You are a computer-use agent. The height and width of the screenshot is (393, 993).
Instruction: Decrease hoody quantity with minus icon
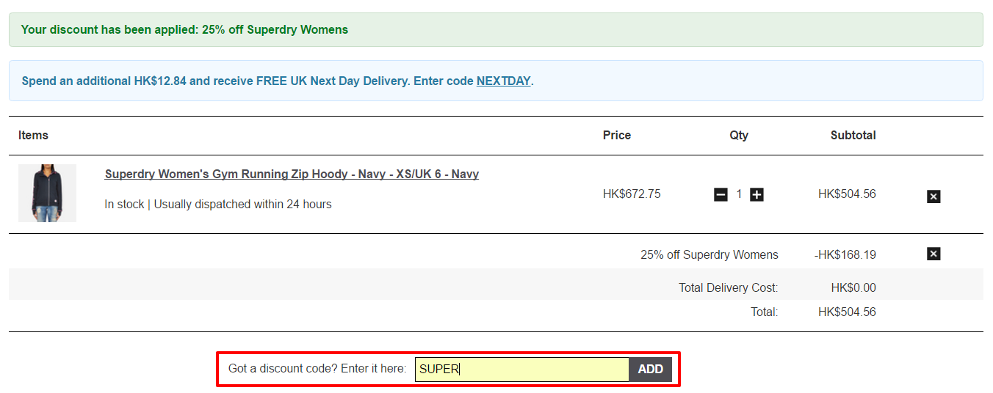(721, 194)
